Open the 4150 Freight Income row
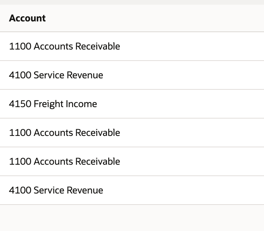This screenshot has width=264, height=231. click(x=132, y=104)
